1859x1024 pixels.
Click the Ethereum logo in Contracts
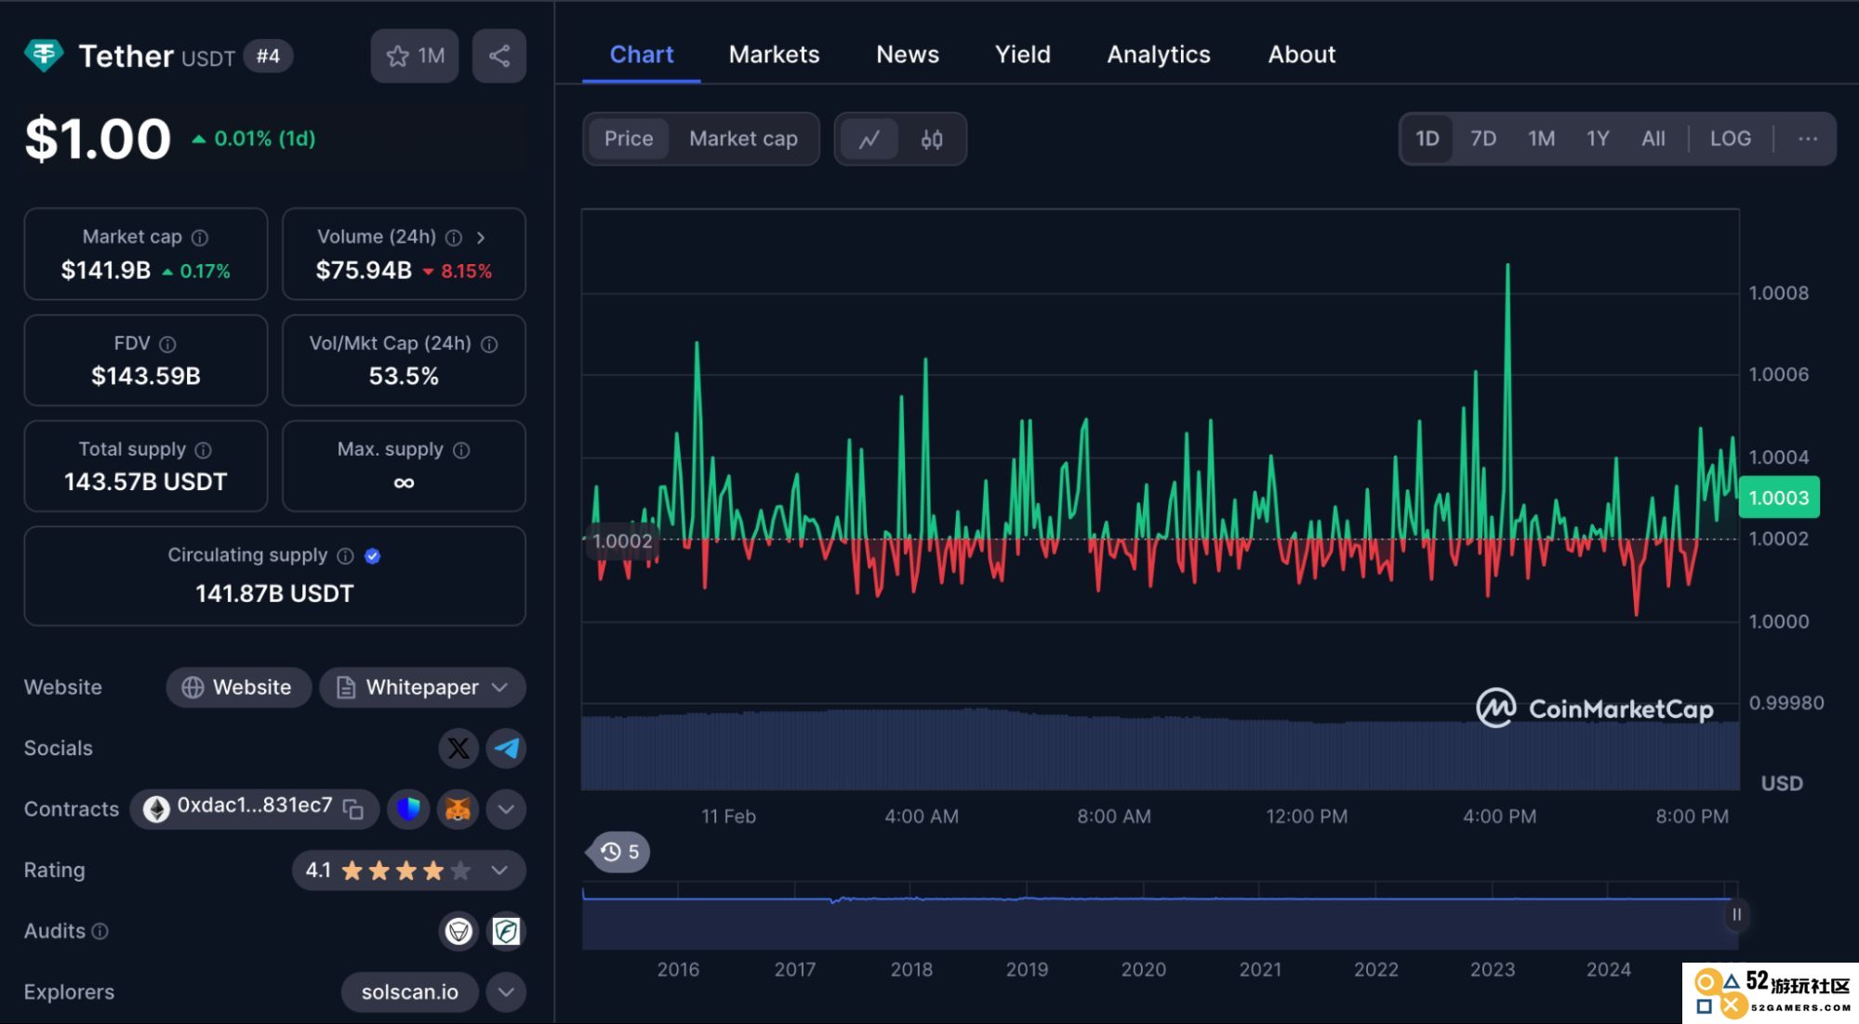coord(156,809)
